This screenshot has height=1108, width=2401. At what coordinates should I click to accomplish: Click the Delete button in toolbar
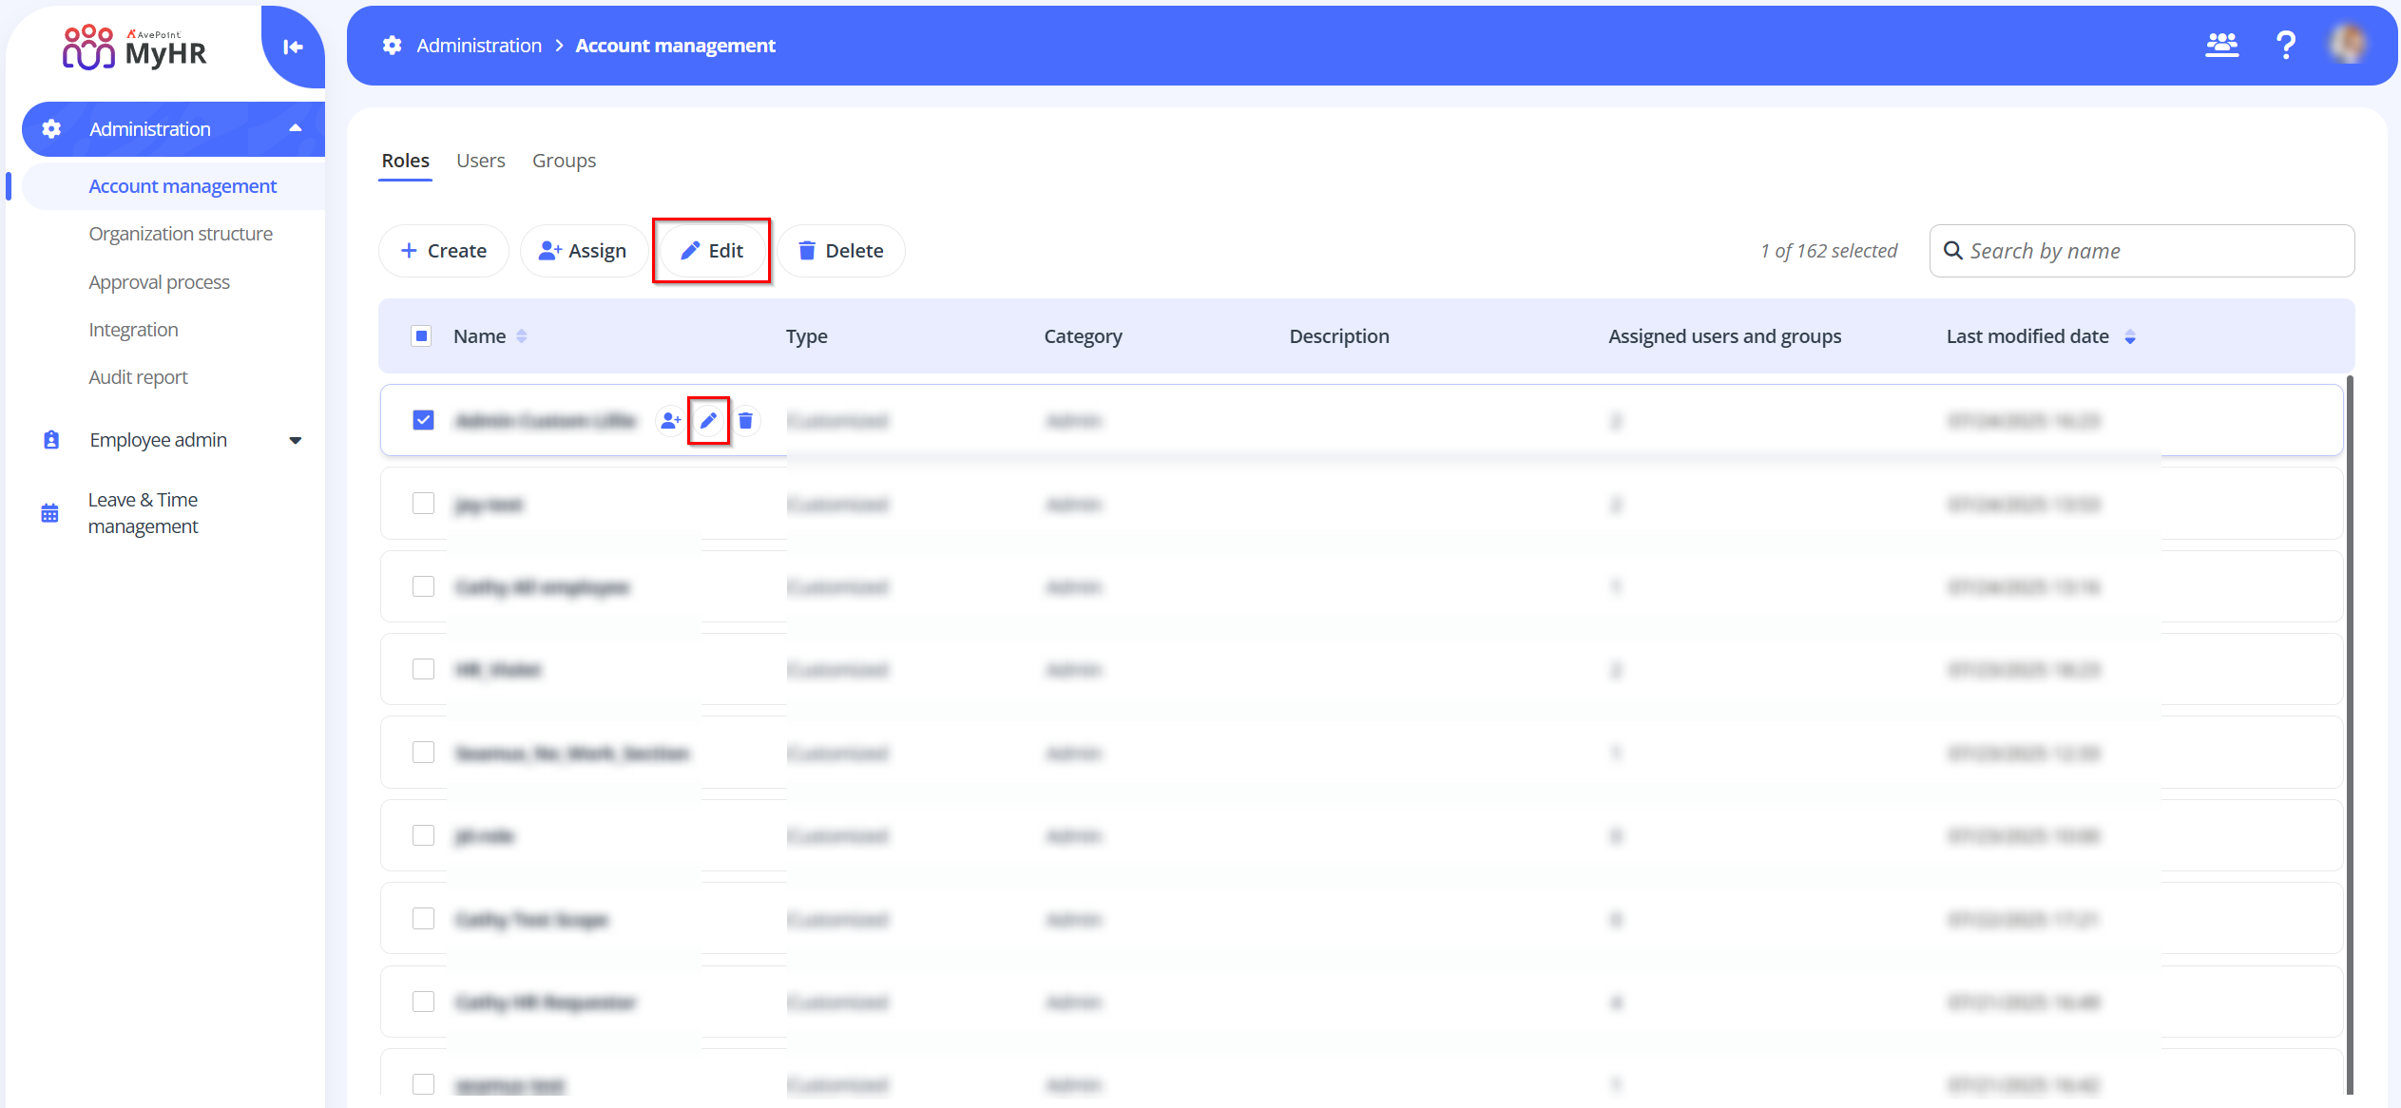pos(840,251)
